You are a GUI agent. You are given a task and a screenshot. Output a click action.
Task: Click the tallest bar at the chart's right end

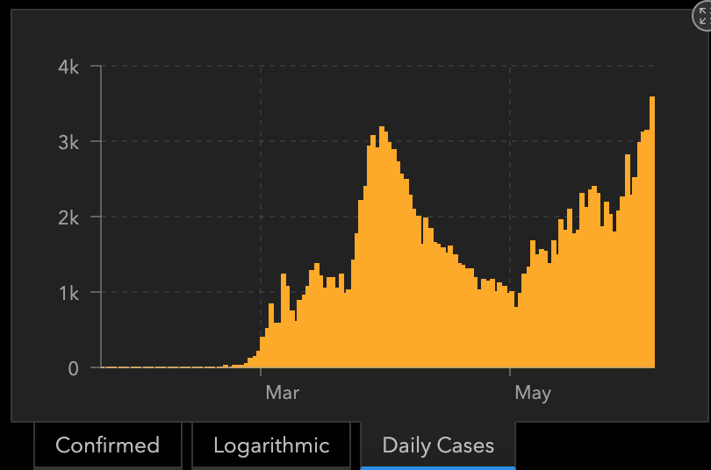[x=652, y=232]
